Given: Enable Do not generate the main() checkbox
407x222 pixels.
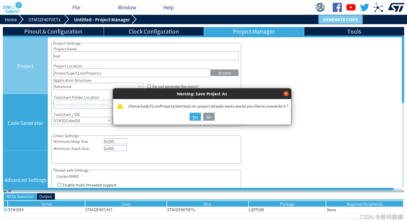Looking at the screenshot, I should pyautogui.click(x=149, y=86).
